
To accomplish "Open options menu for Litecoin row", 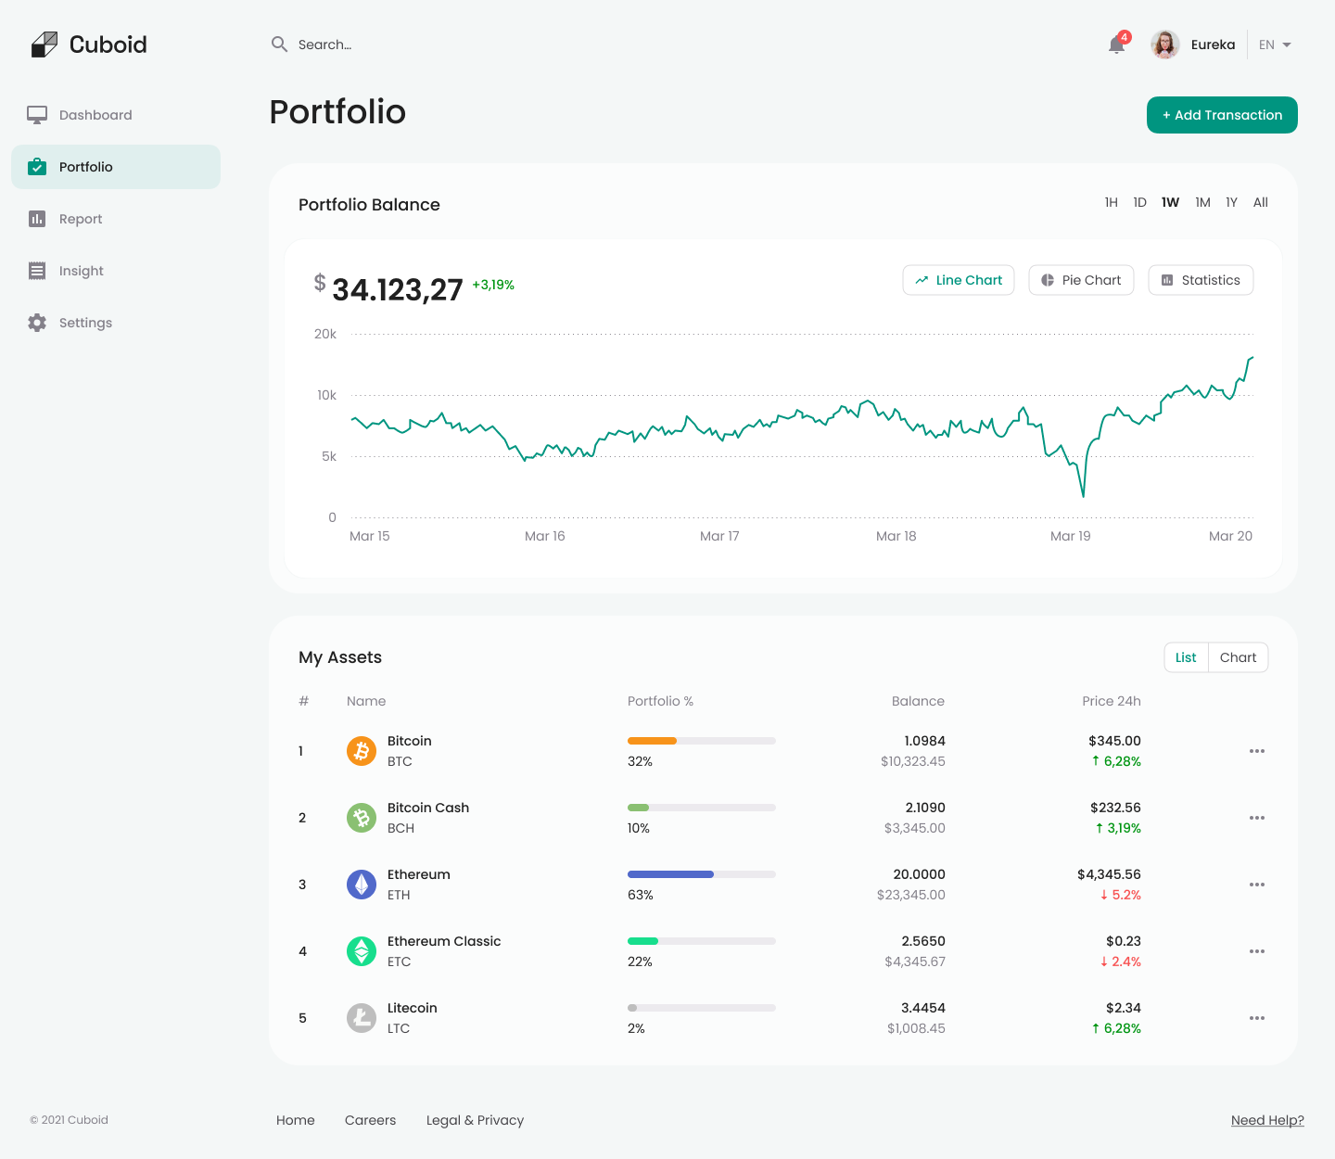I will click(x=1257, y=1018).
